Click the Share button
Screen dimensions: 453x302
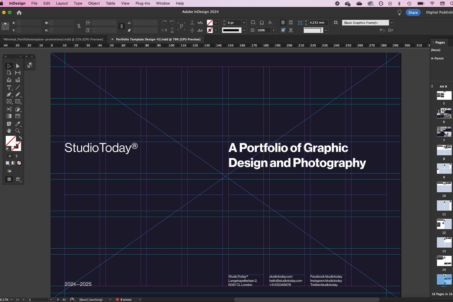point(413,12)
